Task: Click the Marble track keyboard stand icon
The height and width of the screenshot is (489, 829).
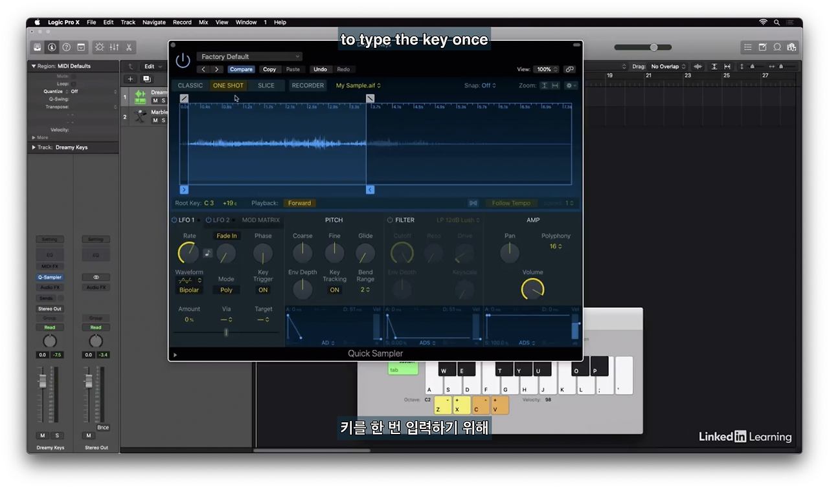Action: pos(140,116)
